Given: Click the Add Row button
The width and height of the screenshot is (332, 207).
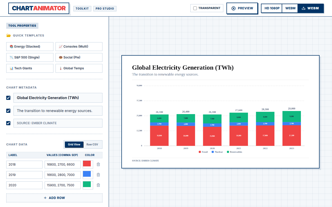Looking at the screenshot, I should pos(54,198).
